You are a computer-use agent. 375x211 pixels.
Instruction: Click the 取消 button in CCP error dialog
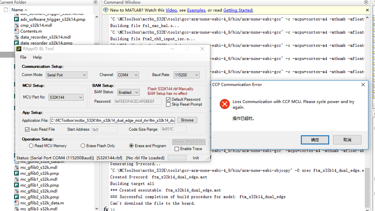coord(347,140)
